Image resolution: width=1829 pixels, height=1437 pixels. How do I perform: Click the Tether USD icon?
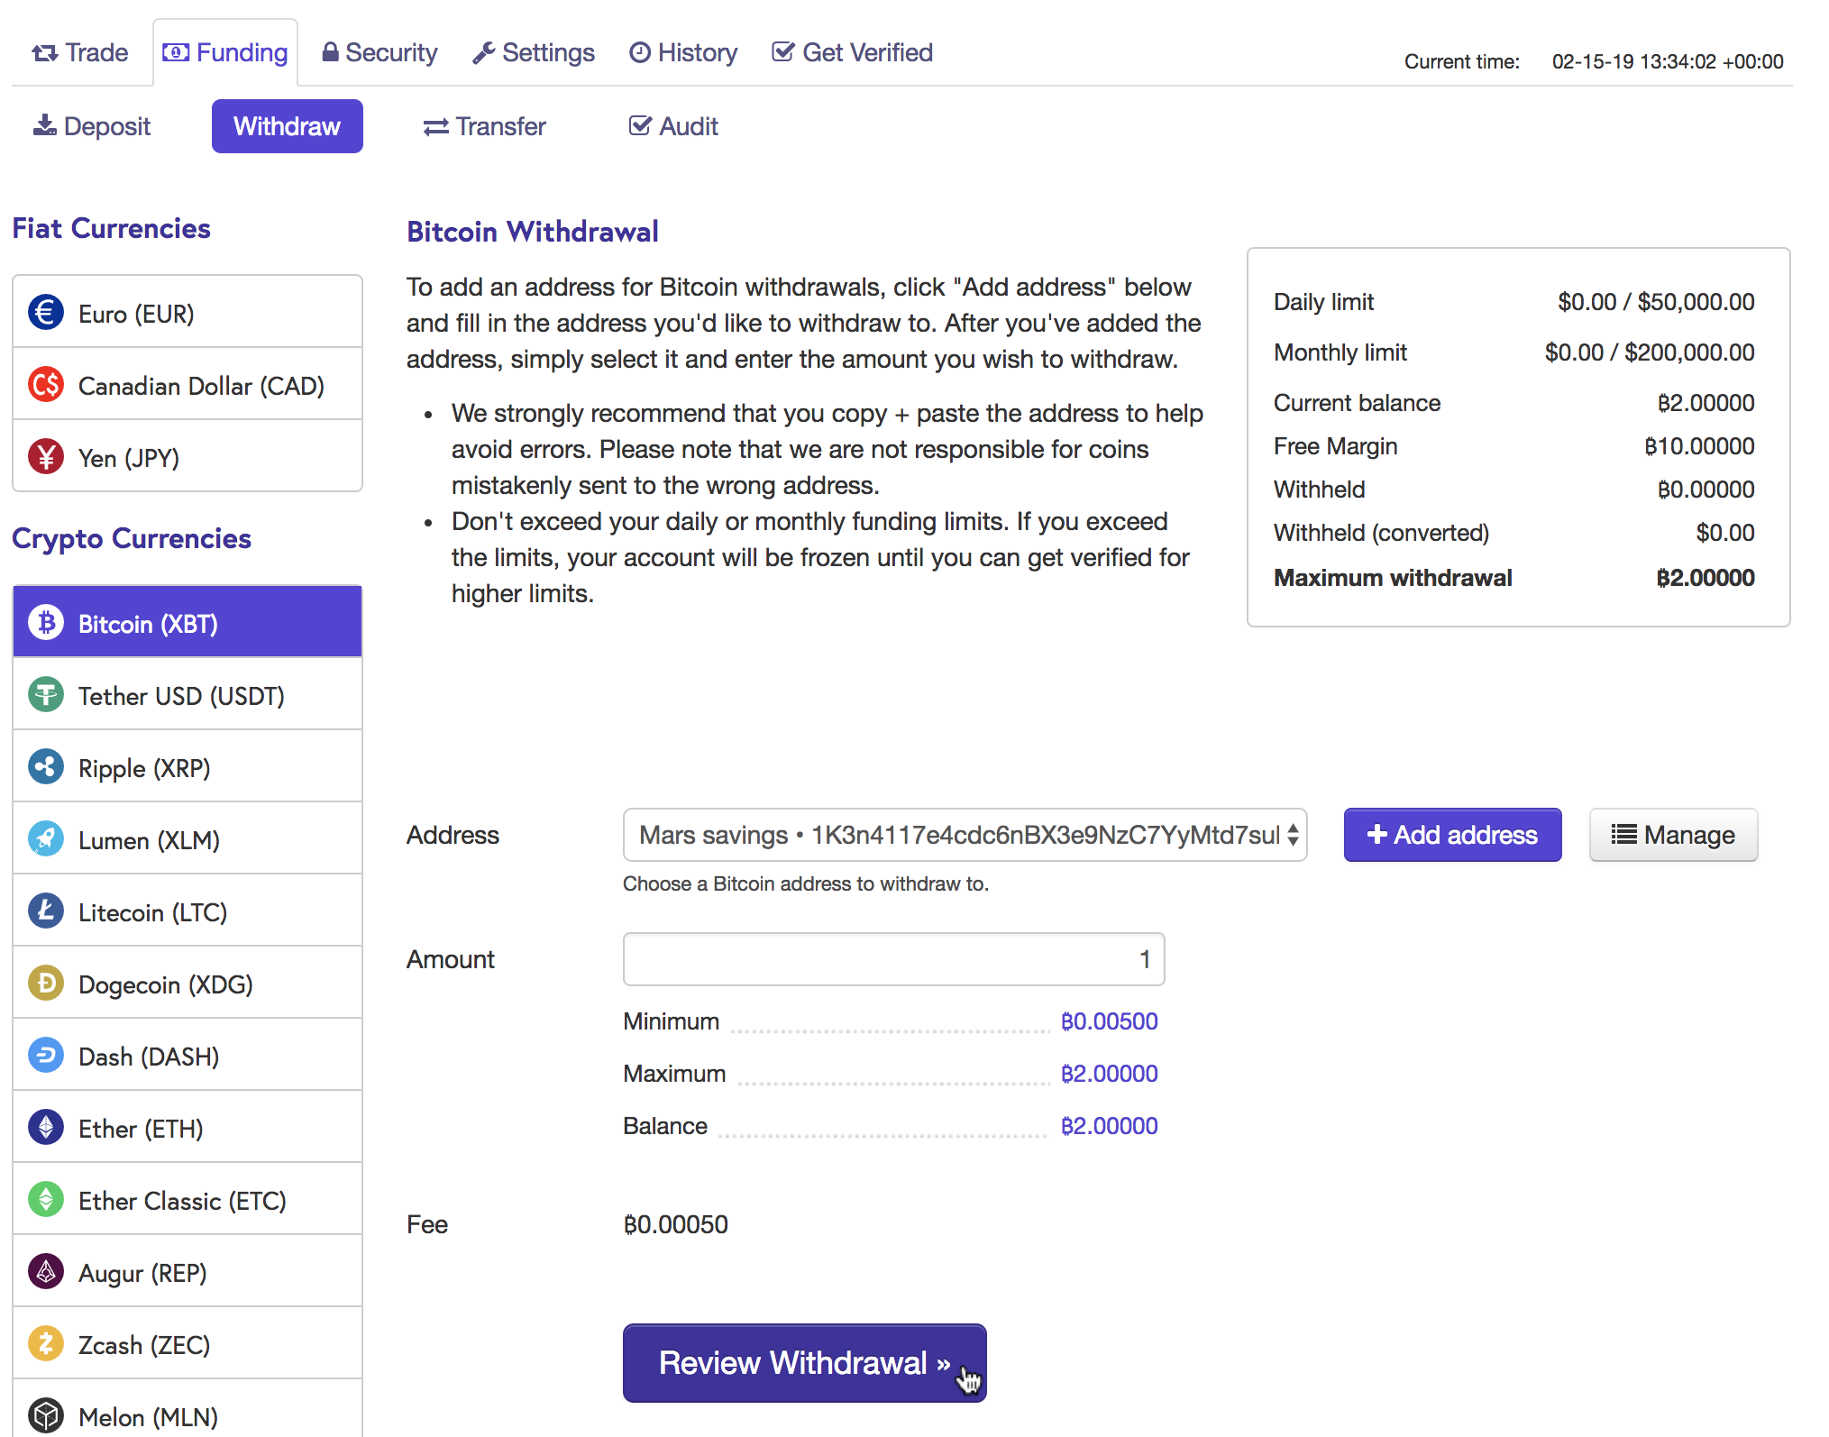click(46, 695)
